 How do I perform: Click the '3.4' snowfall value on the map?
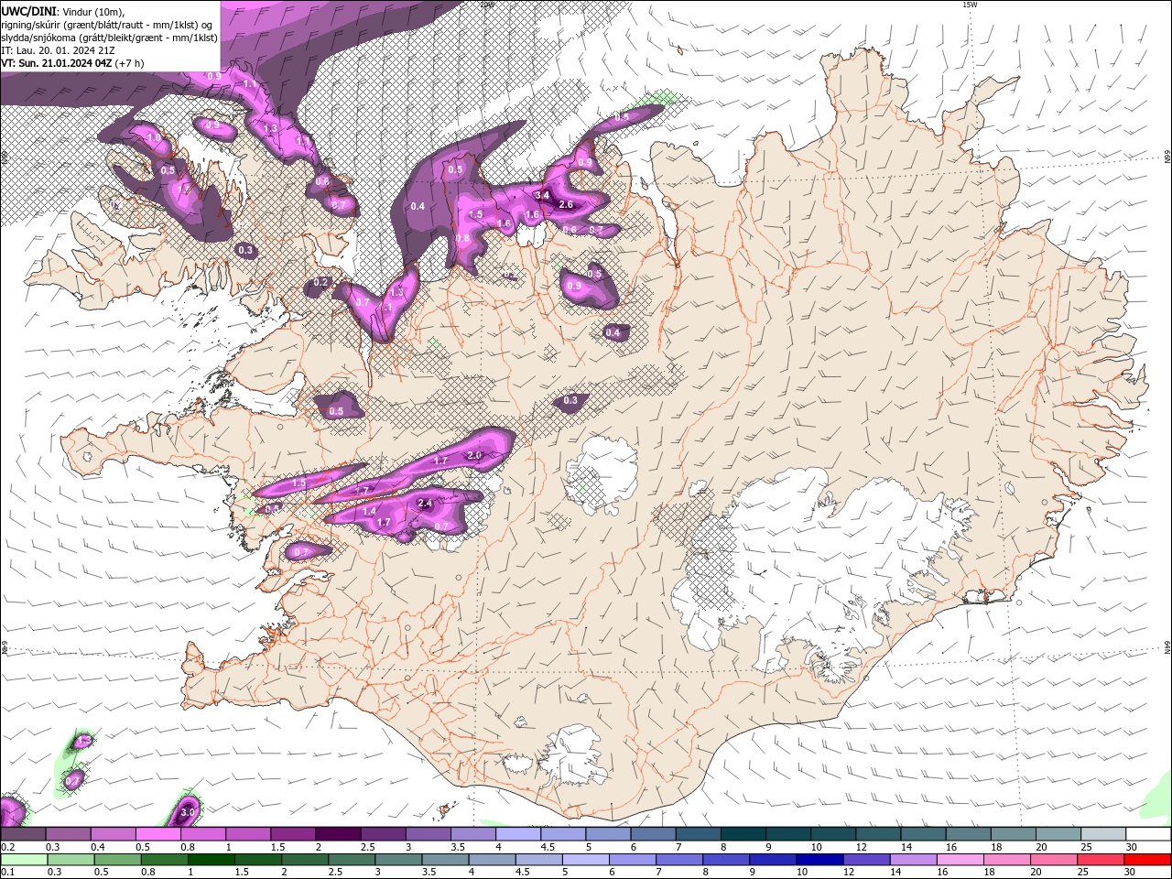point(542,195)
